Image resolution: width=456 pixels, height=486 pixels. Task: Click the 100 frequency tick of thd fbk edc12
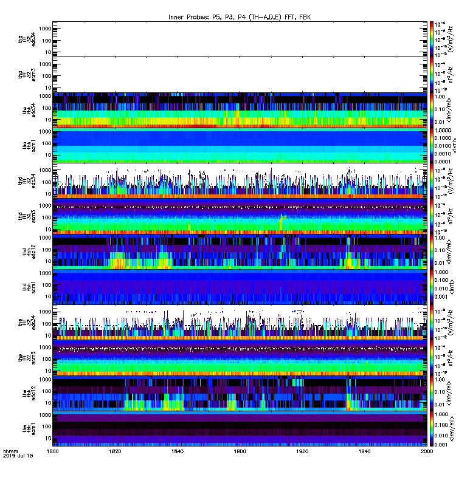click(x=47, y=250)
